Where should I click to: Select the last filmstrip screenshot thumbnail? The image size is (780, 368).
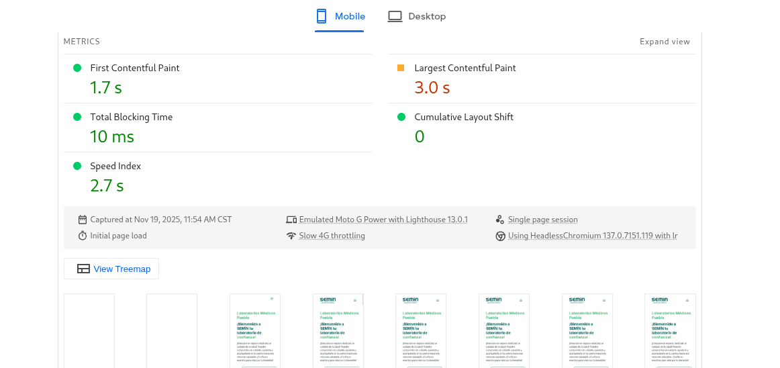click(670, 330)
